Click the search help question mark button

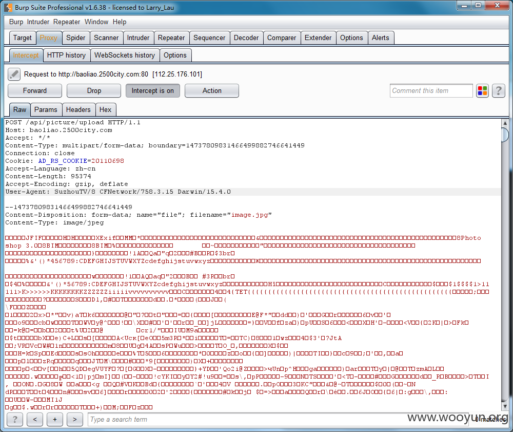pos(15,419)
